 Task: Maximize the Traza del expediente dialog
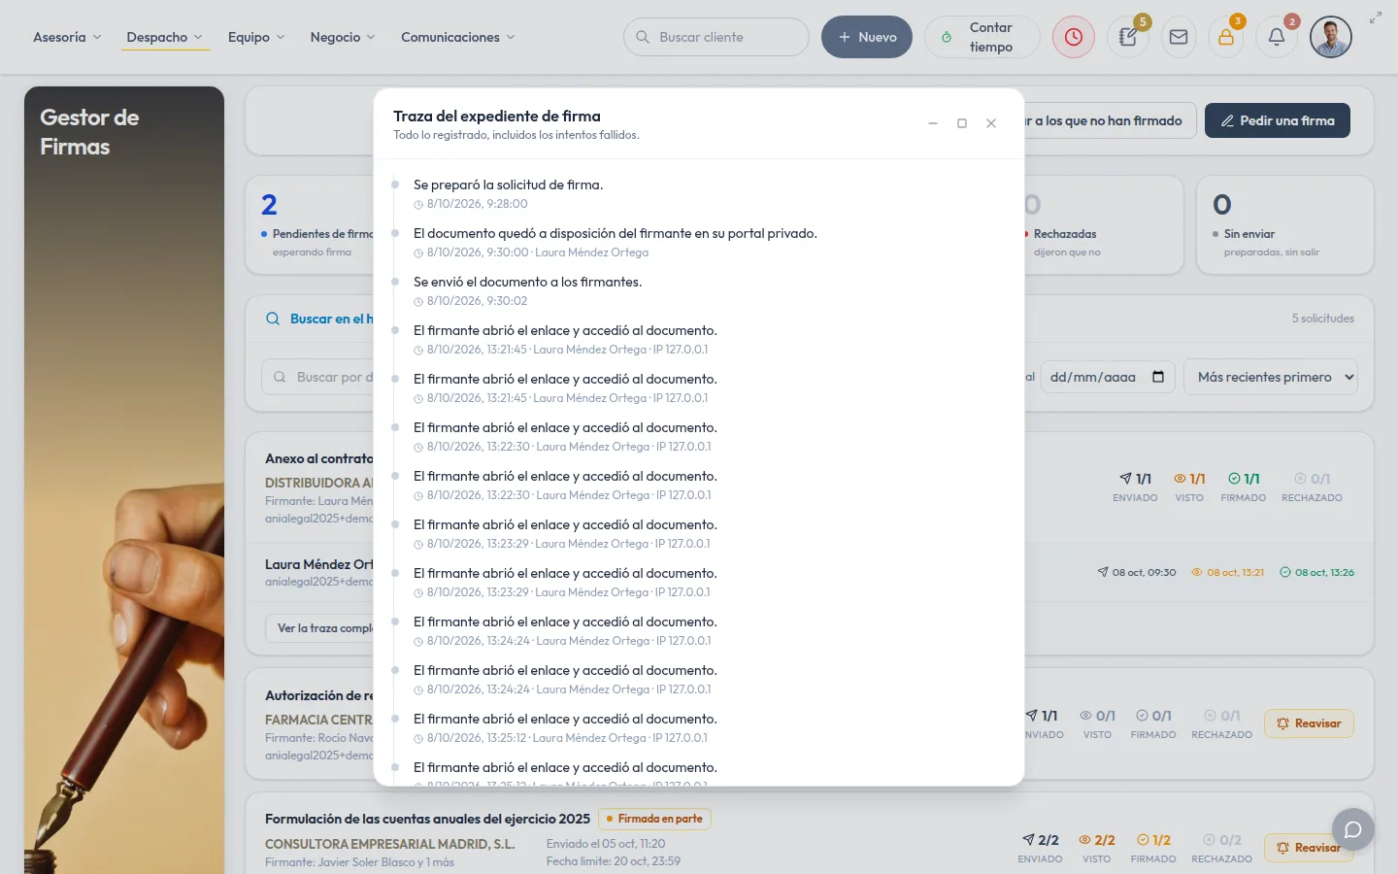coord(962,123)
